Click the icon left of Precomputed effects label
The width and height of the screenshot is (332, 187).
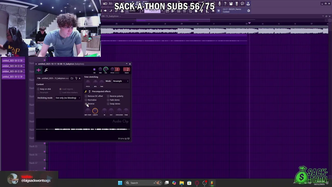(x=89, y=91)
